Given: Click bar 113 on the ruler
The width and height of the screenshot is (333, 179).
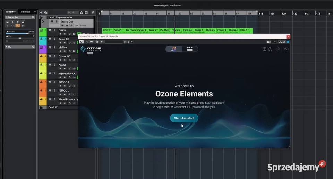Looking at the screenshot, I should [x=261, y=14].
